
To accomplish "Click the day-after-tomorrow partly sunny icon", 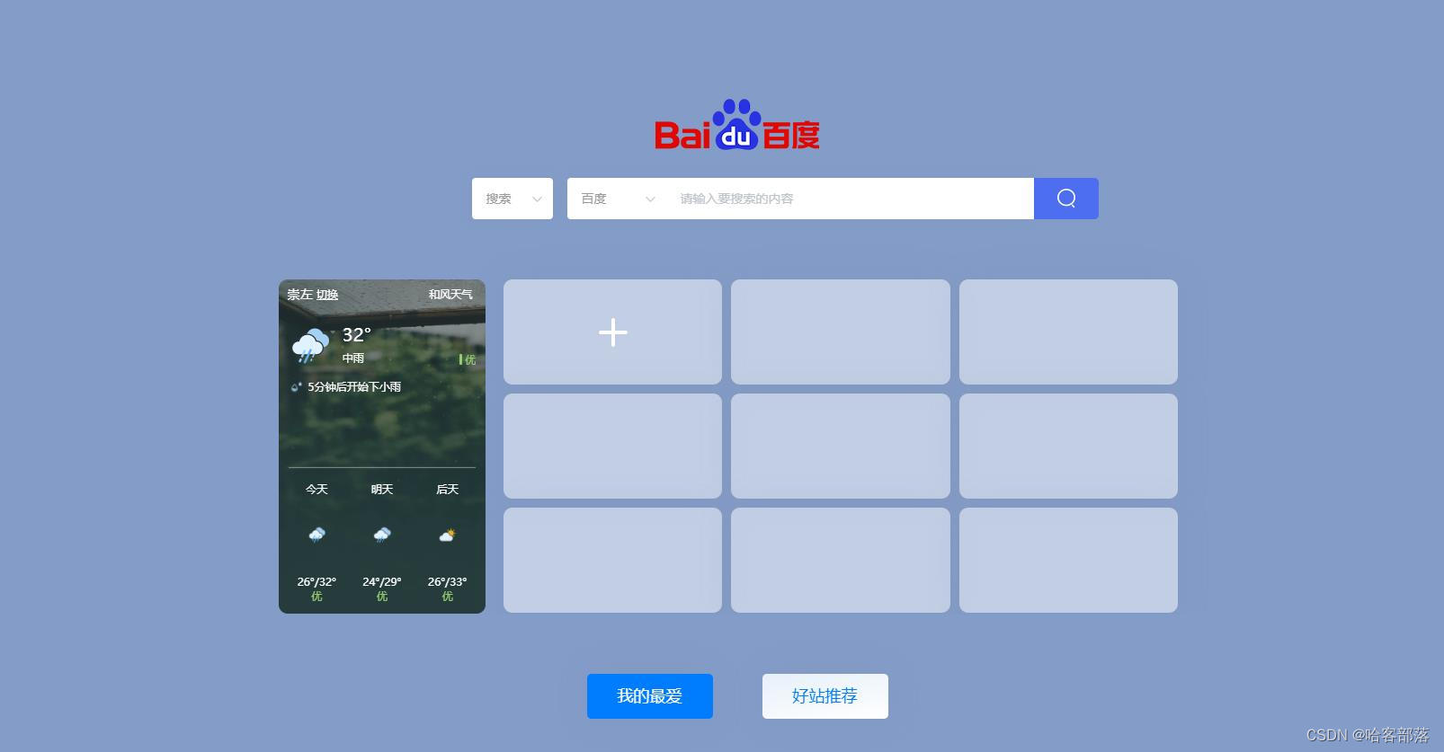I will point(447,535).
